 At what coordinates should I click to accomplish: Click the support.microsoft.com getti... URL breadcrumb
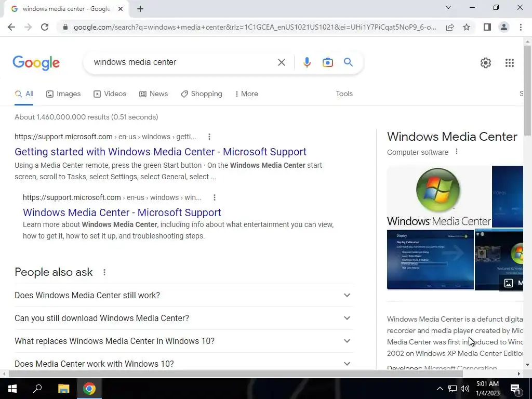[x=105, y=137]
